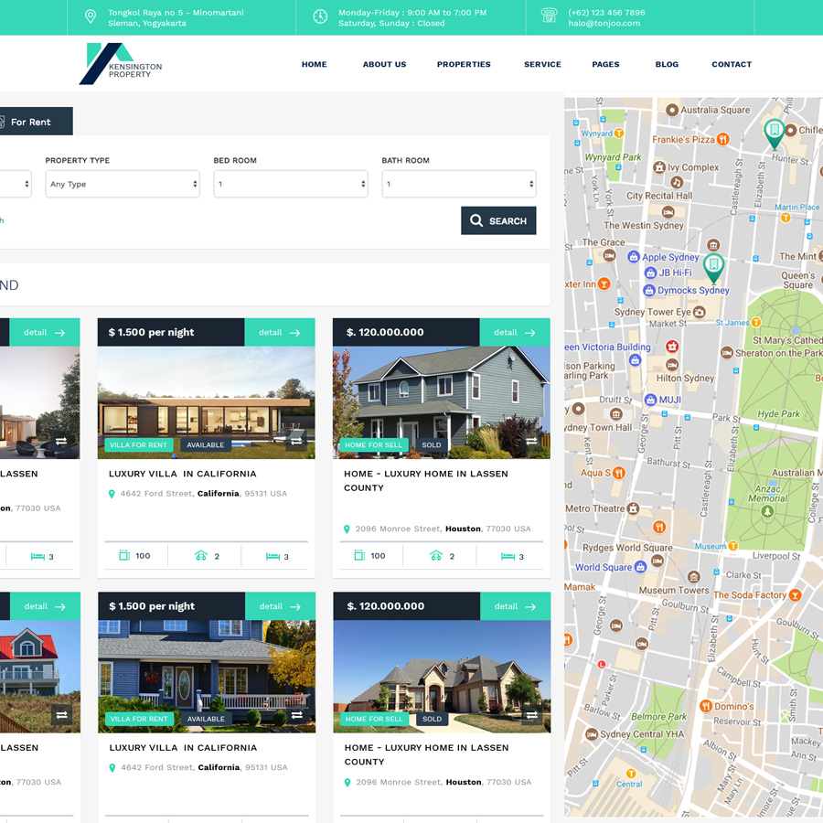
Task: Click Frankie's Pizza restaurant map icon
Action: click(723, 139)
